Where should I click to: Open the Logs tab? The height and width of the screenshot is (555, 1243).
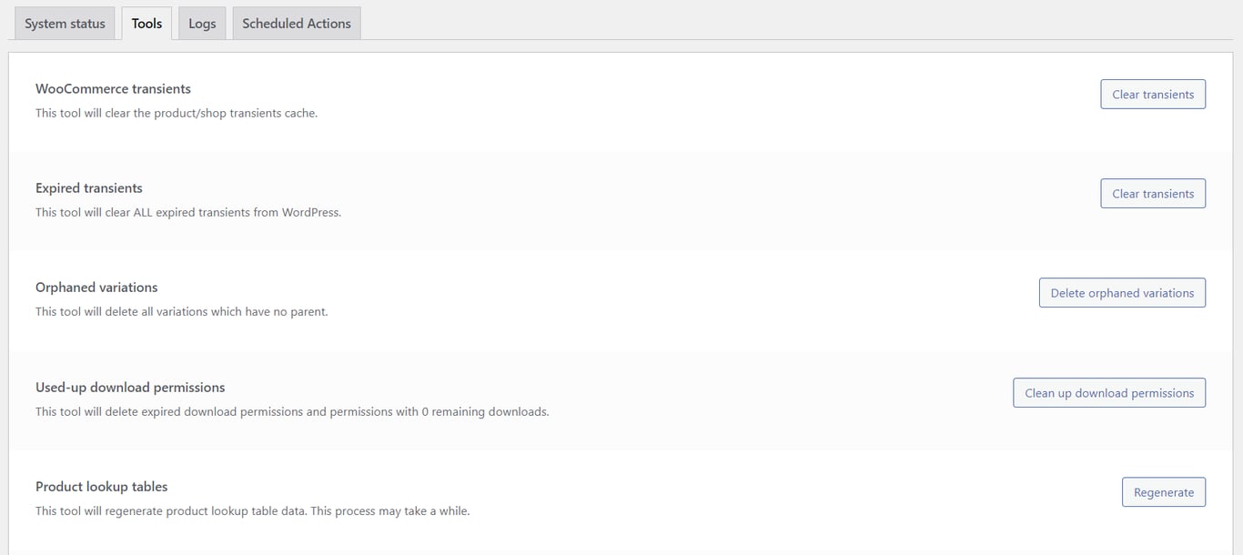tap(201, 23)
